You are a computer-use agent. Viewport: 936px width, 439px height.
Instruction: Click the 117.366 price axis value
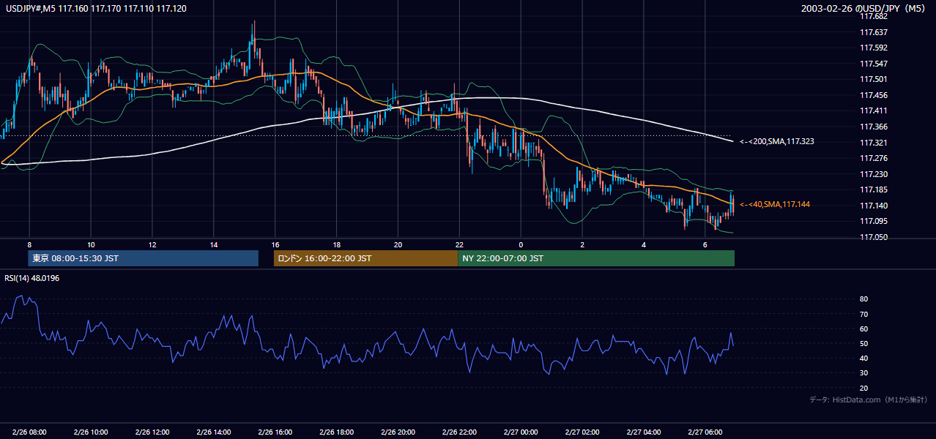click(873, 127)
